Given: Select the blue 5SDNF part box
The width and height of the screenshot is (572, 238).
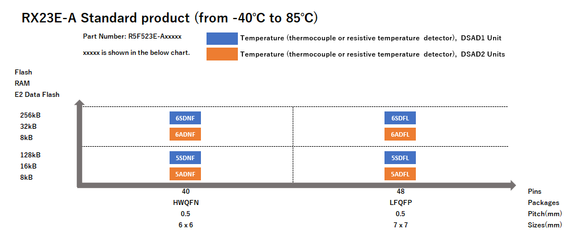Looking at the screenshot, I should pyautogui.click(x=185, y=158).
